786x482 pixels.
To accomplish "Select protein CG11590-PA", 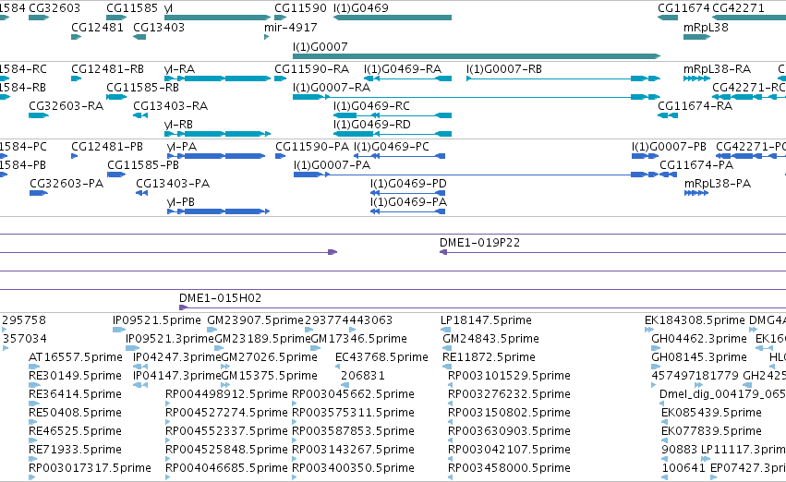I will (x=312, y=147).
